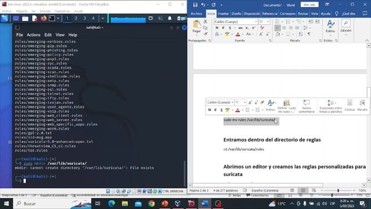
Task: Switch to the Vista ribbon tab
Action: [x=314, y=14]
